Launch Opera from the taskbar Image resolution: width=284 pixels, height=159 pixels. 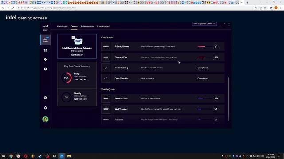26,156
